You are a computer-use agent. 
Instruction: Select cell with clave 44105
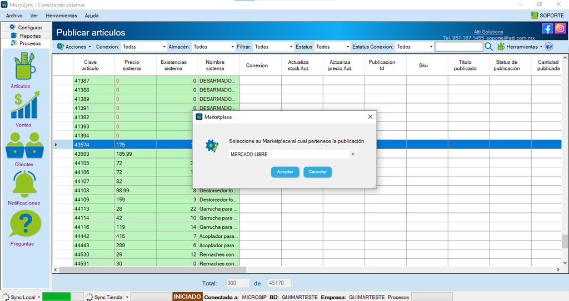click(x=93, y=163)
